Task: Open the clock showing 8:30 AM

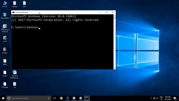Action: click(x=168, y=98)
